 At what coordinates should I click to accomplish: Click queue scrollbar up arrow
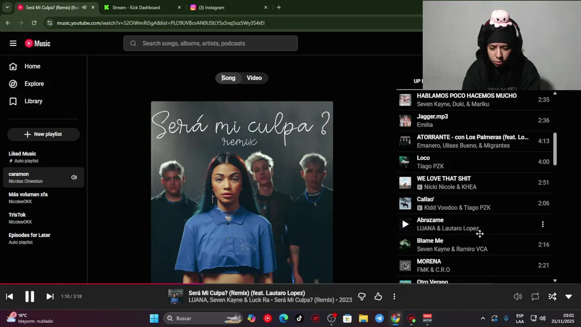coord(555,93)
